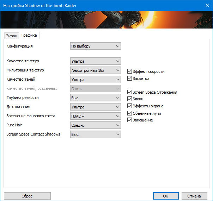Switch to the Экран tab

(x=11, y=36)
